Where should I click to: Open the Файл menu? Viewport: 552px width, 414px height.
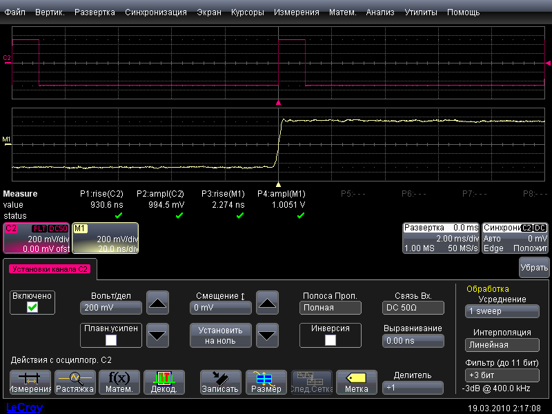coord(15,12)
